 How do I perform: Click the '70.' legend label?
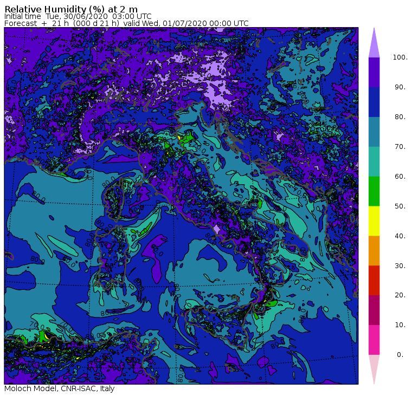tap(400, 146)
